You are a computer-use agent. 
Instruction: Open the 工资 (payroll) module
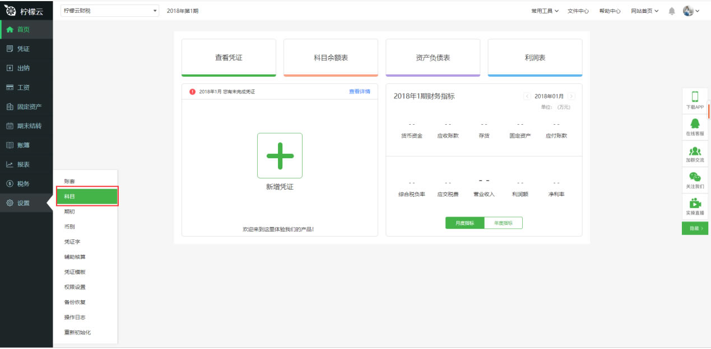(26, 87)
